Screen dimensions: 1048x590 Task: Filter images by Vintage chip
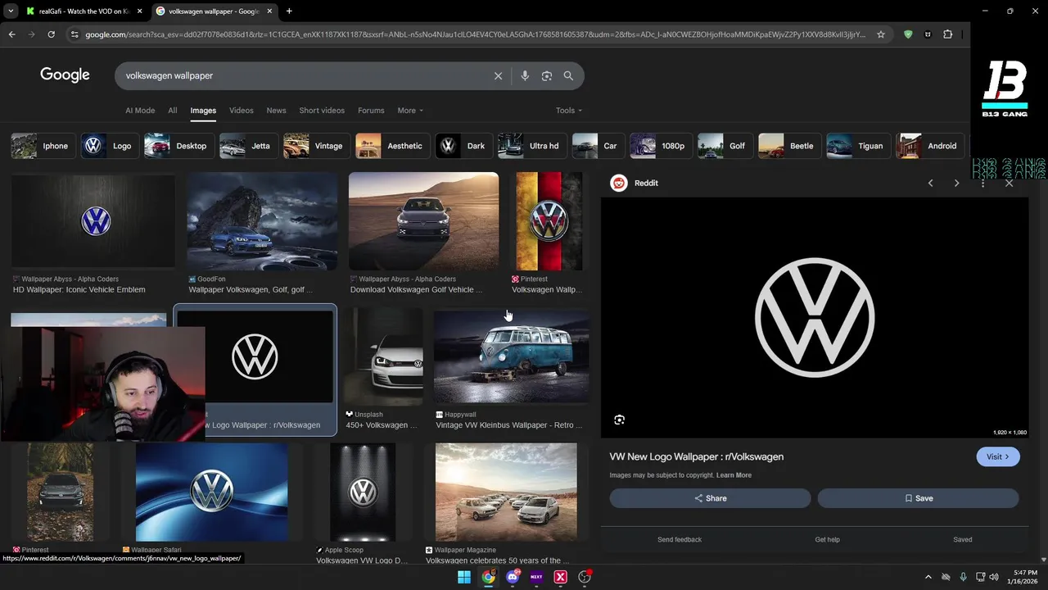pyautogui.click(x=318, y=146)
